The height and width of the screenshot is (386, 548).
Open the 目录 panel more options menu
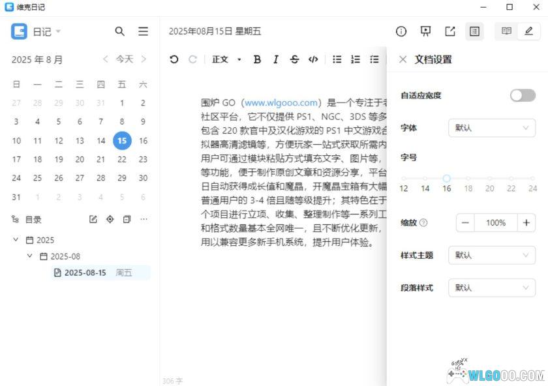tap(144, 219)
